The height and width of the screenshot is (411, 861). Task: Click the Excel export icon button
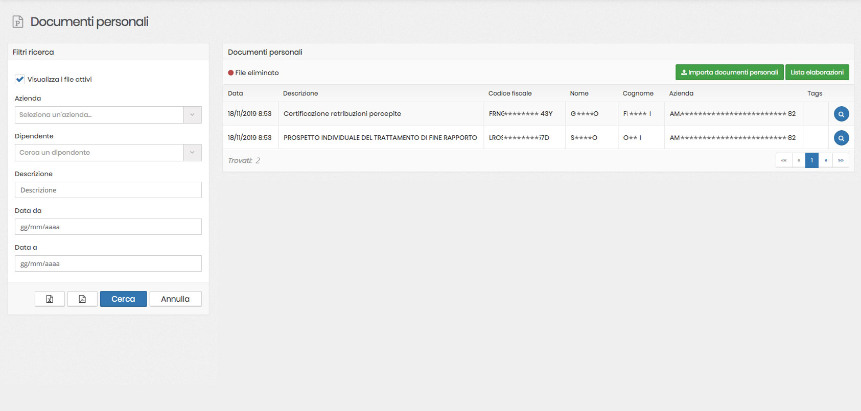[50, 299]
